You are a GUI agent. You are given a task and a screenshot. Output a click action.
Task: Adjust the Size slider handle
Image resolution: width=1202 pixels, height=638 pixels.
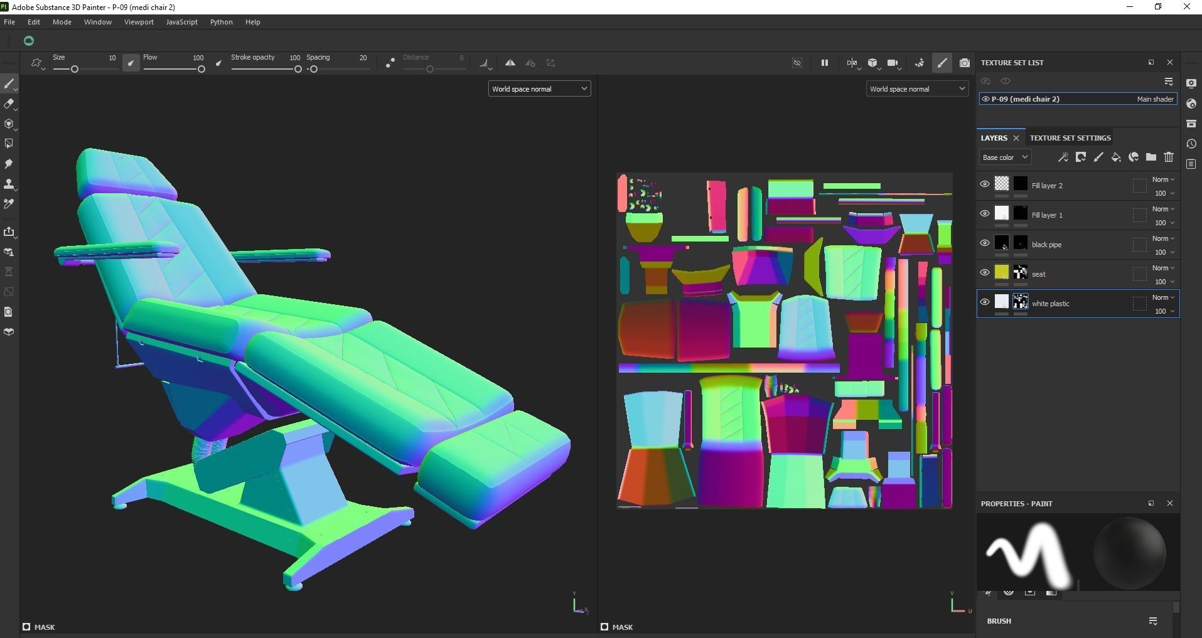pos(75,69)
